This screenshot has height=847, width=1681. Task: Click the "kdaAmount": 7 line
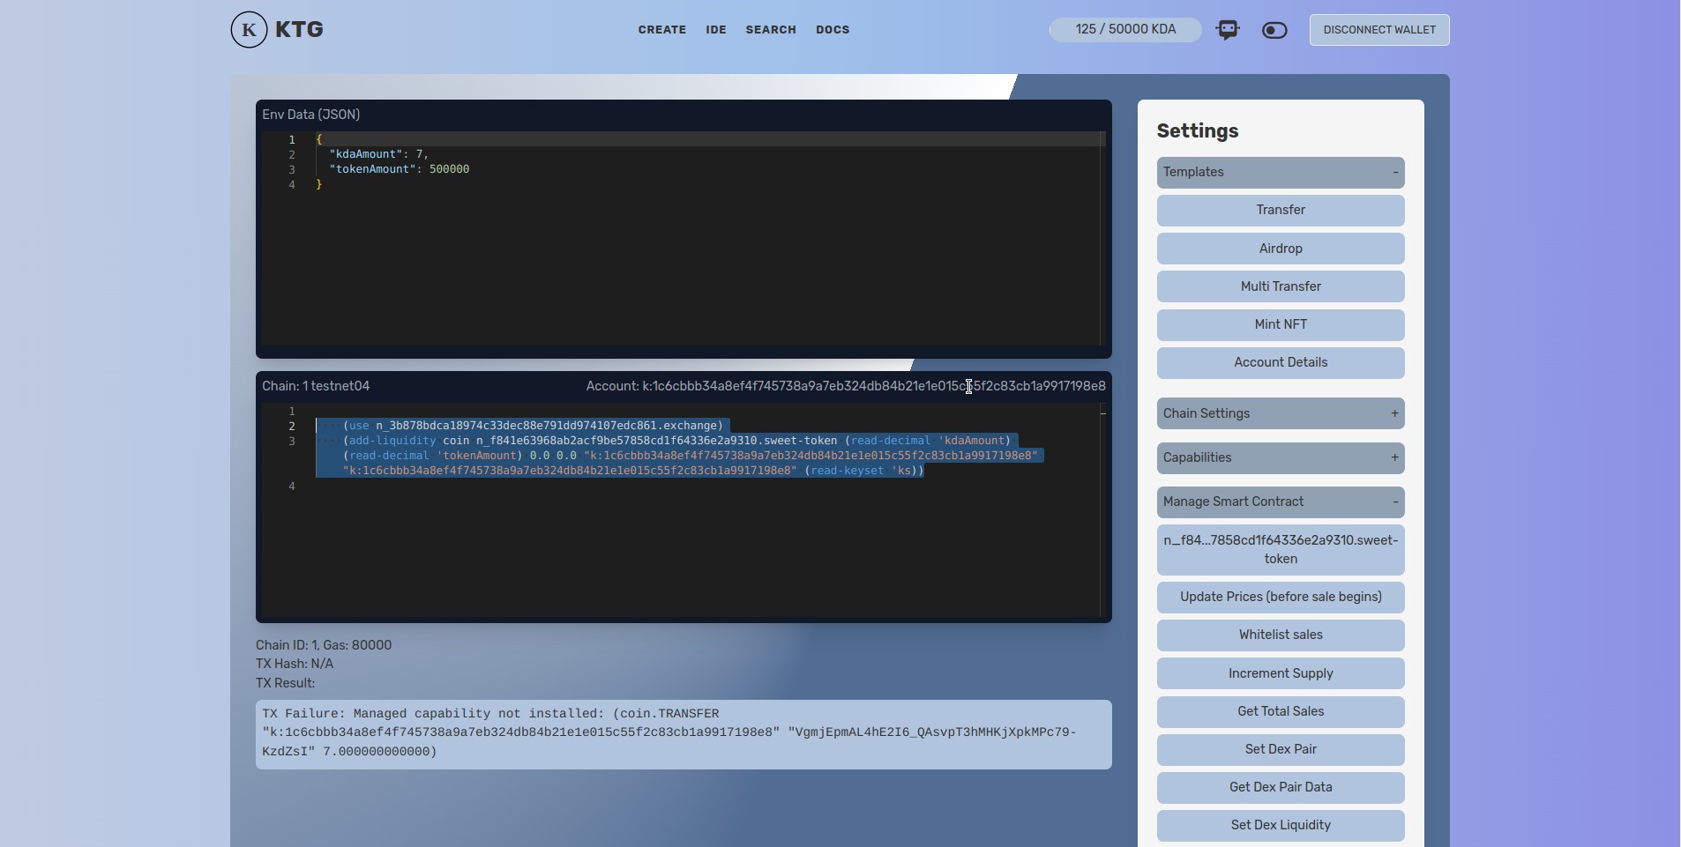point(378,154)
